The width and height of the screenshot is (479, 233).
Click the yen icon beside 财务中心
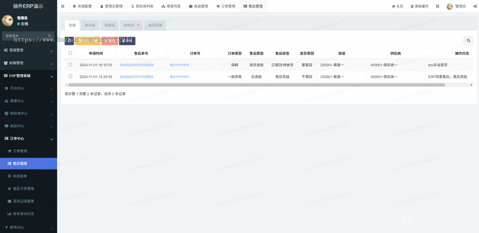[6, 227]
